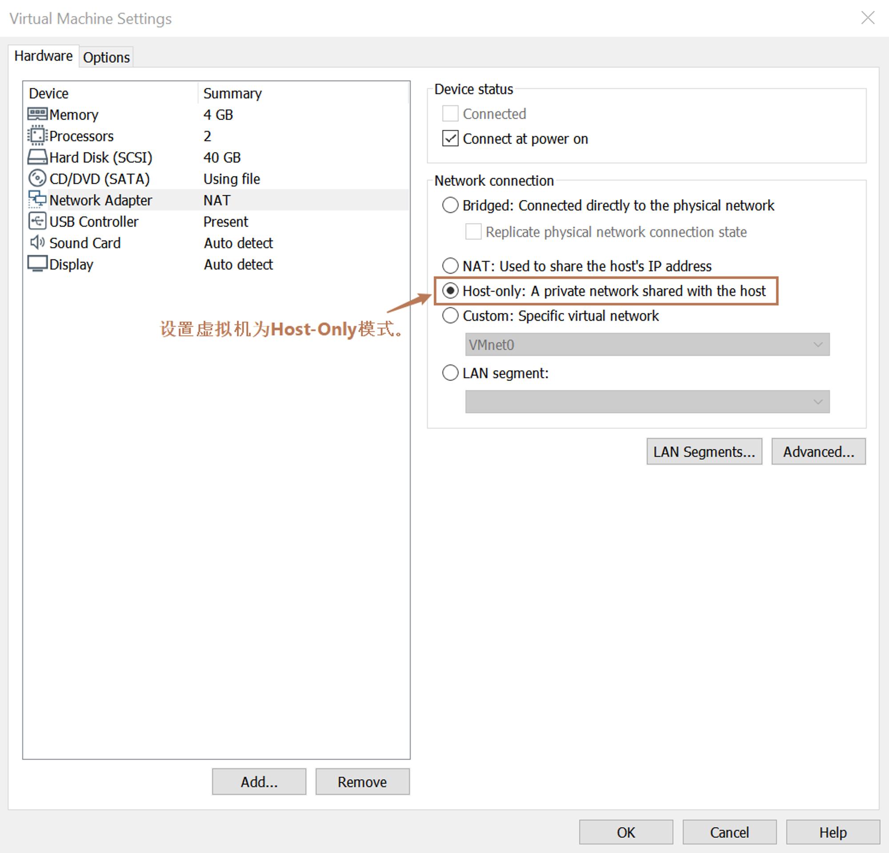This screenshot has height=853, width=889.
Task: Click the Present summary value
Action: pyautogui.click(x=225, y=222)
